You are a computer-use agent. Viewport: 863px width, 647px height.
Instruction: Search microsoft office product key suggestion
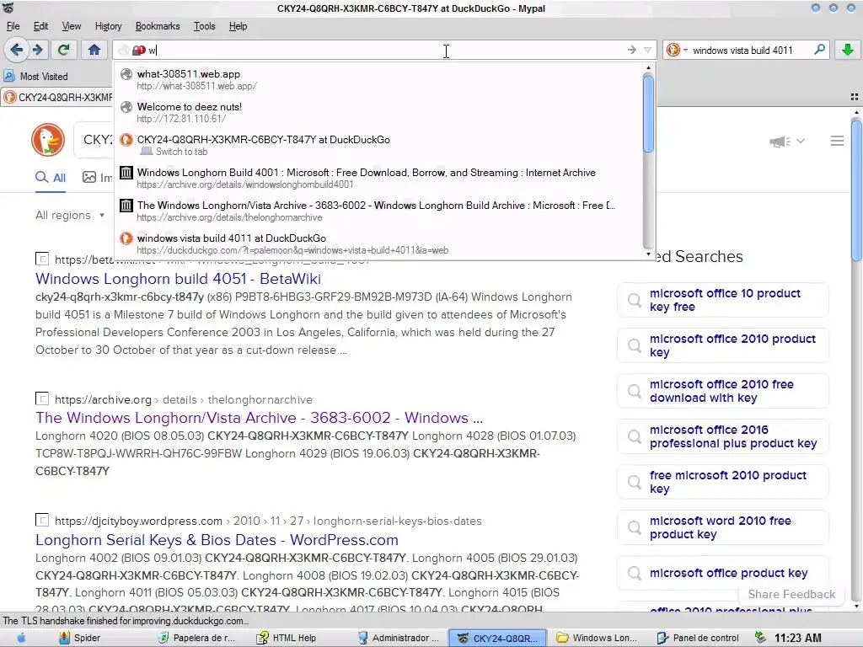[722, 573]
